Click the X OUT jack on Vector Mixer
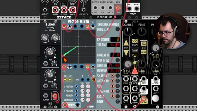This screenshot has height=111, width=197. point(82,80)
